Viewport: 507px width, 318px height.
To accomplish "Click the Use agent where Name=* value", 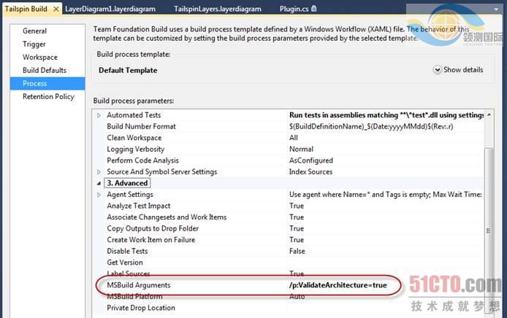I will pyautogui.click(x=386, y=195).
